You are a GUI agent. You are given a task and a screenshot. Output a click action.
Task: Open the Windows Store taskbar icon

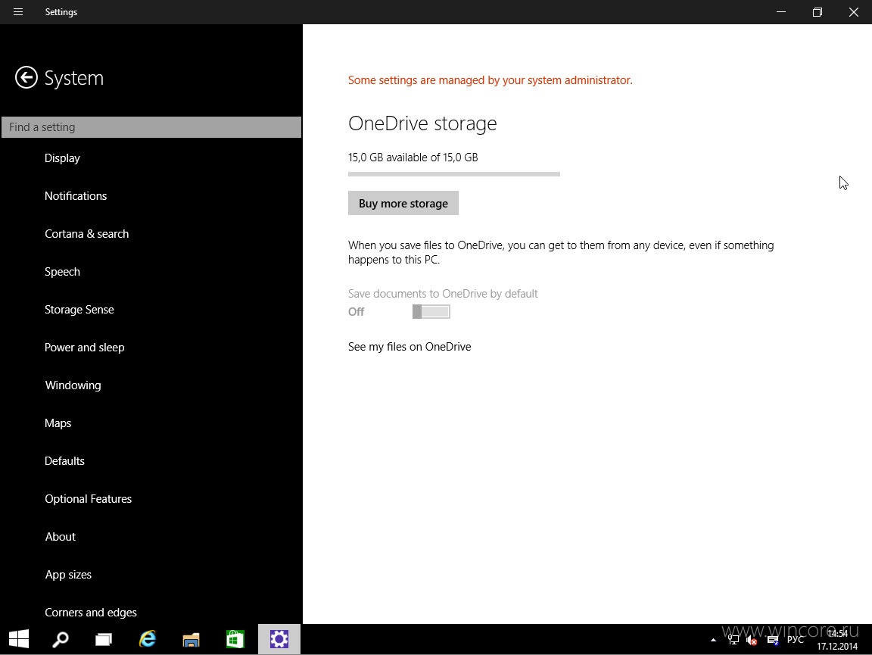tap(235, 639)
